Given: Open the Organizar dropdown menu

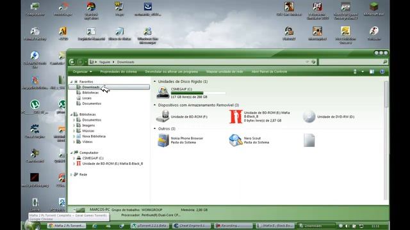Looking at the screenshot, I should (x=83, y=72).
